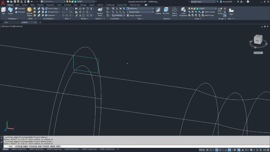Select the Box solid tool
Image resolution: width=270 pixels, height=152 pixels.
(x=3, y=11)
